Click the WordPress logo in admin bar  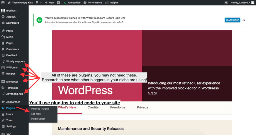coord(3,2)
